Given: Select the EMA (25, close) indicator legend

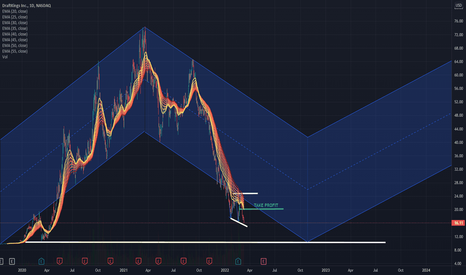Looking at the screenshot, I should click(15, 17).
